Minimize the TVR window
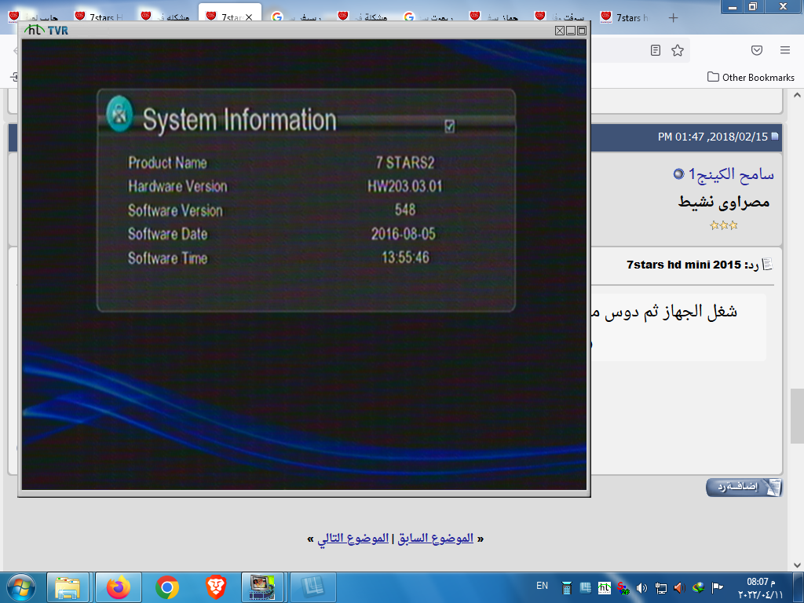This screenshot has width=804, height=603. click(571, 31)
